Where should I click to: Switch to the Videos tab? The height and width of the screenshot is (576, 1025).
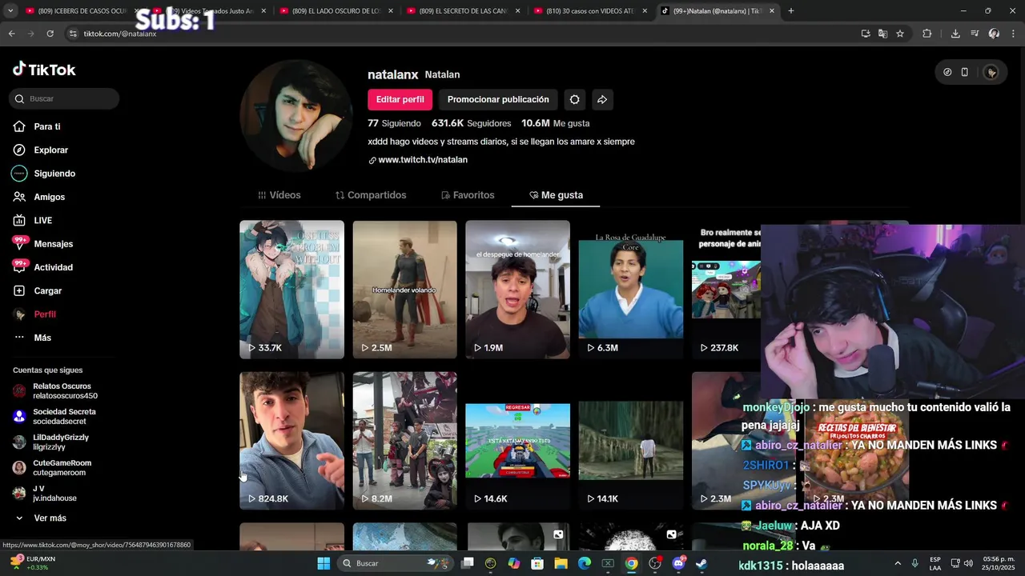279,195
